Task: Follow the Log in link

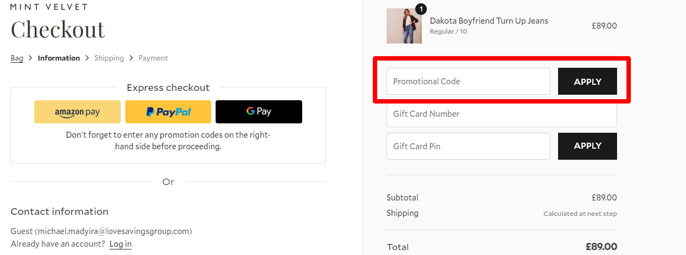Action: [120, 244]
